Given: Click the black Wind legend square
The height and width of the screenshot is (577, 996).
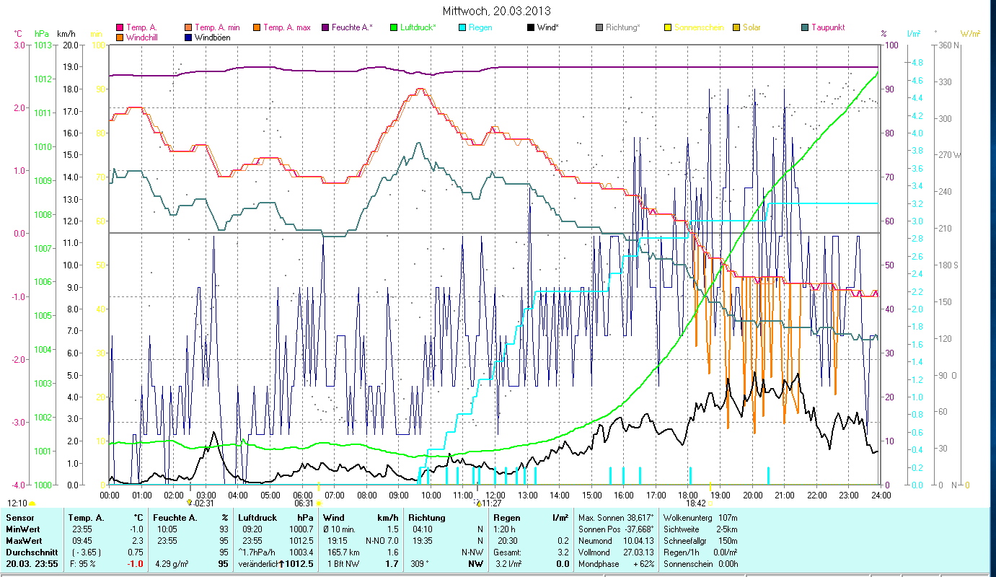Looking at the screenshot, I should click(530, 28).
